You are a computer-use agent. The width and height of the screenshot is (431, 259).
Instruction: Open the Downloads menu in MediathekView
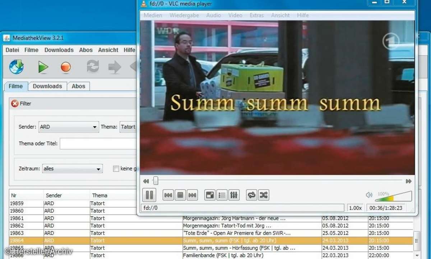[x=59, y=50]
